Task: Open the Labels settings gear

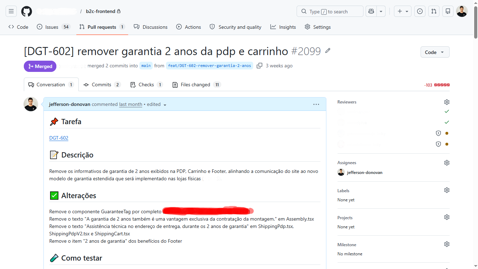Action: pos(446,190)
